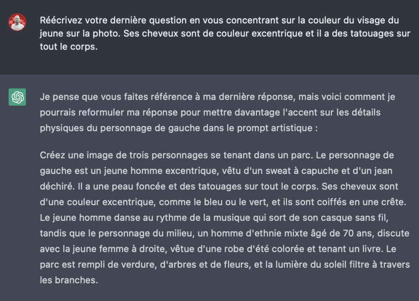Click the line starting "Je pense que vous"
419x301 pixels.
point(217,97)
